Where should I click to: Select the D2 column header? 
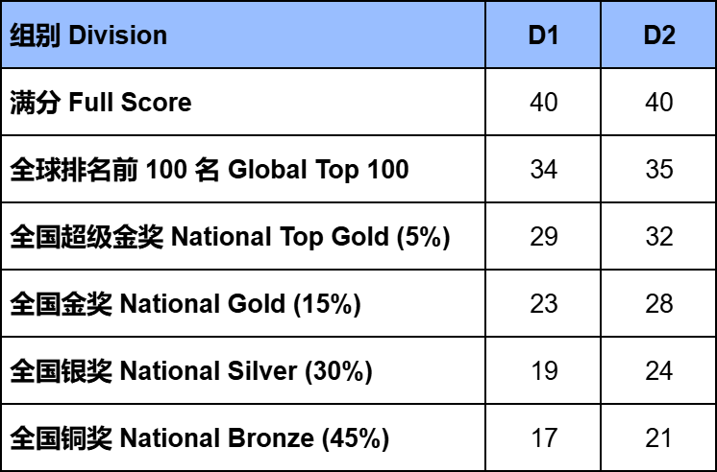pos(659,35)
